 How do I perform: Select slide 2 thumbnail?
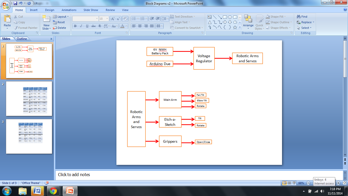[29, 99]
